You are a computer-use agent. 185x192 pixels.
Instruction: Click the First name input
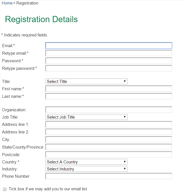pyautogui.click(x=108, y=89)
